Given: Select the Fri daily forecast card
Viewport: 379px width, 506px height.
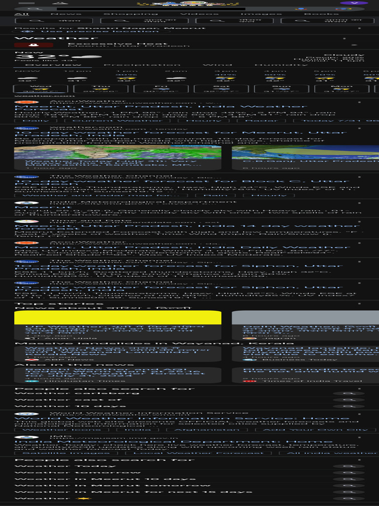Looking at the screenshot, I should pyautogui.click(x=161, y=89).
